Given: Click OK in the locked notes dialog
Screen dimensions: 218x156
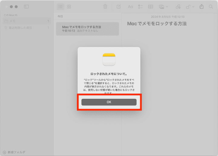Looking at the screenshot, I should 109,102.
